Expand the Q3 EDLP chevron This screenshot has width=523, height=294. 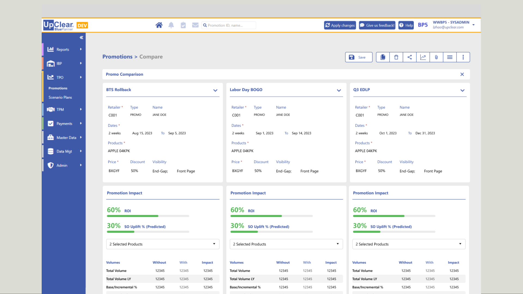(462, 90)
